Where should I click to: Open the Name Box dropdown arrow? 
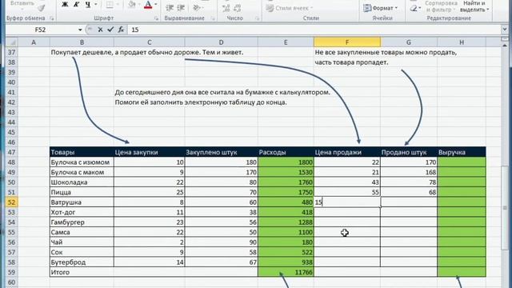(80, 30)
